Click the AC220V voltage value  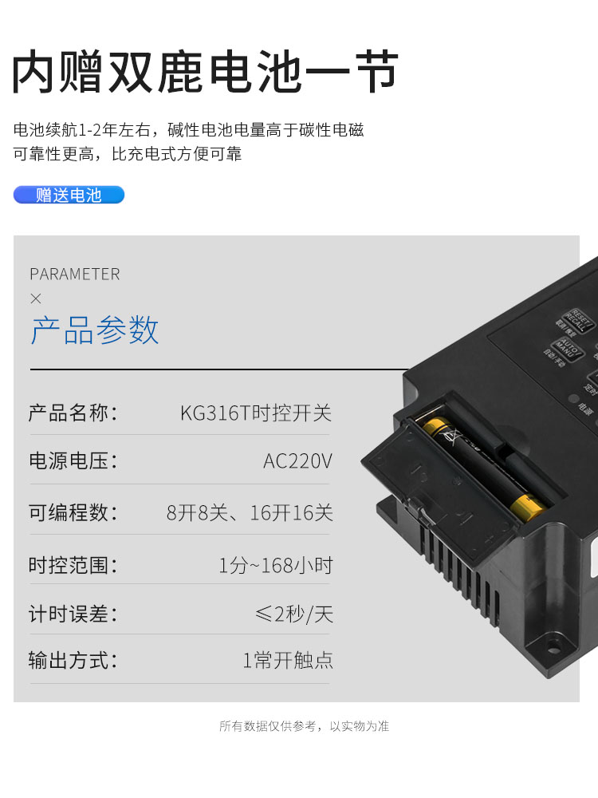(297, 461)
